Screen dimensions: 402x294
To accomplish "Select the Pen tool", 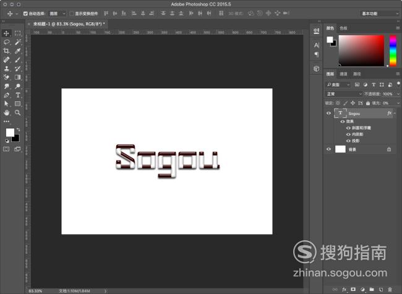I will pyautogui.click(x=6, y=95).
